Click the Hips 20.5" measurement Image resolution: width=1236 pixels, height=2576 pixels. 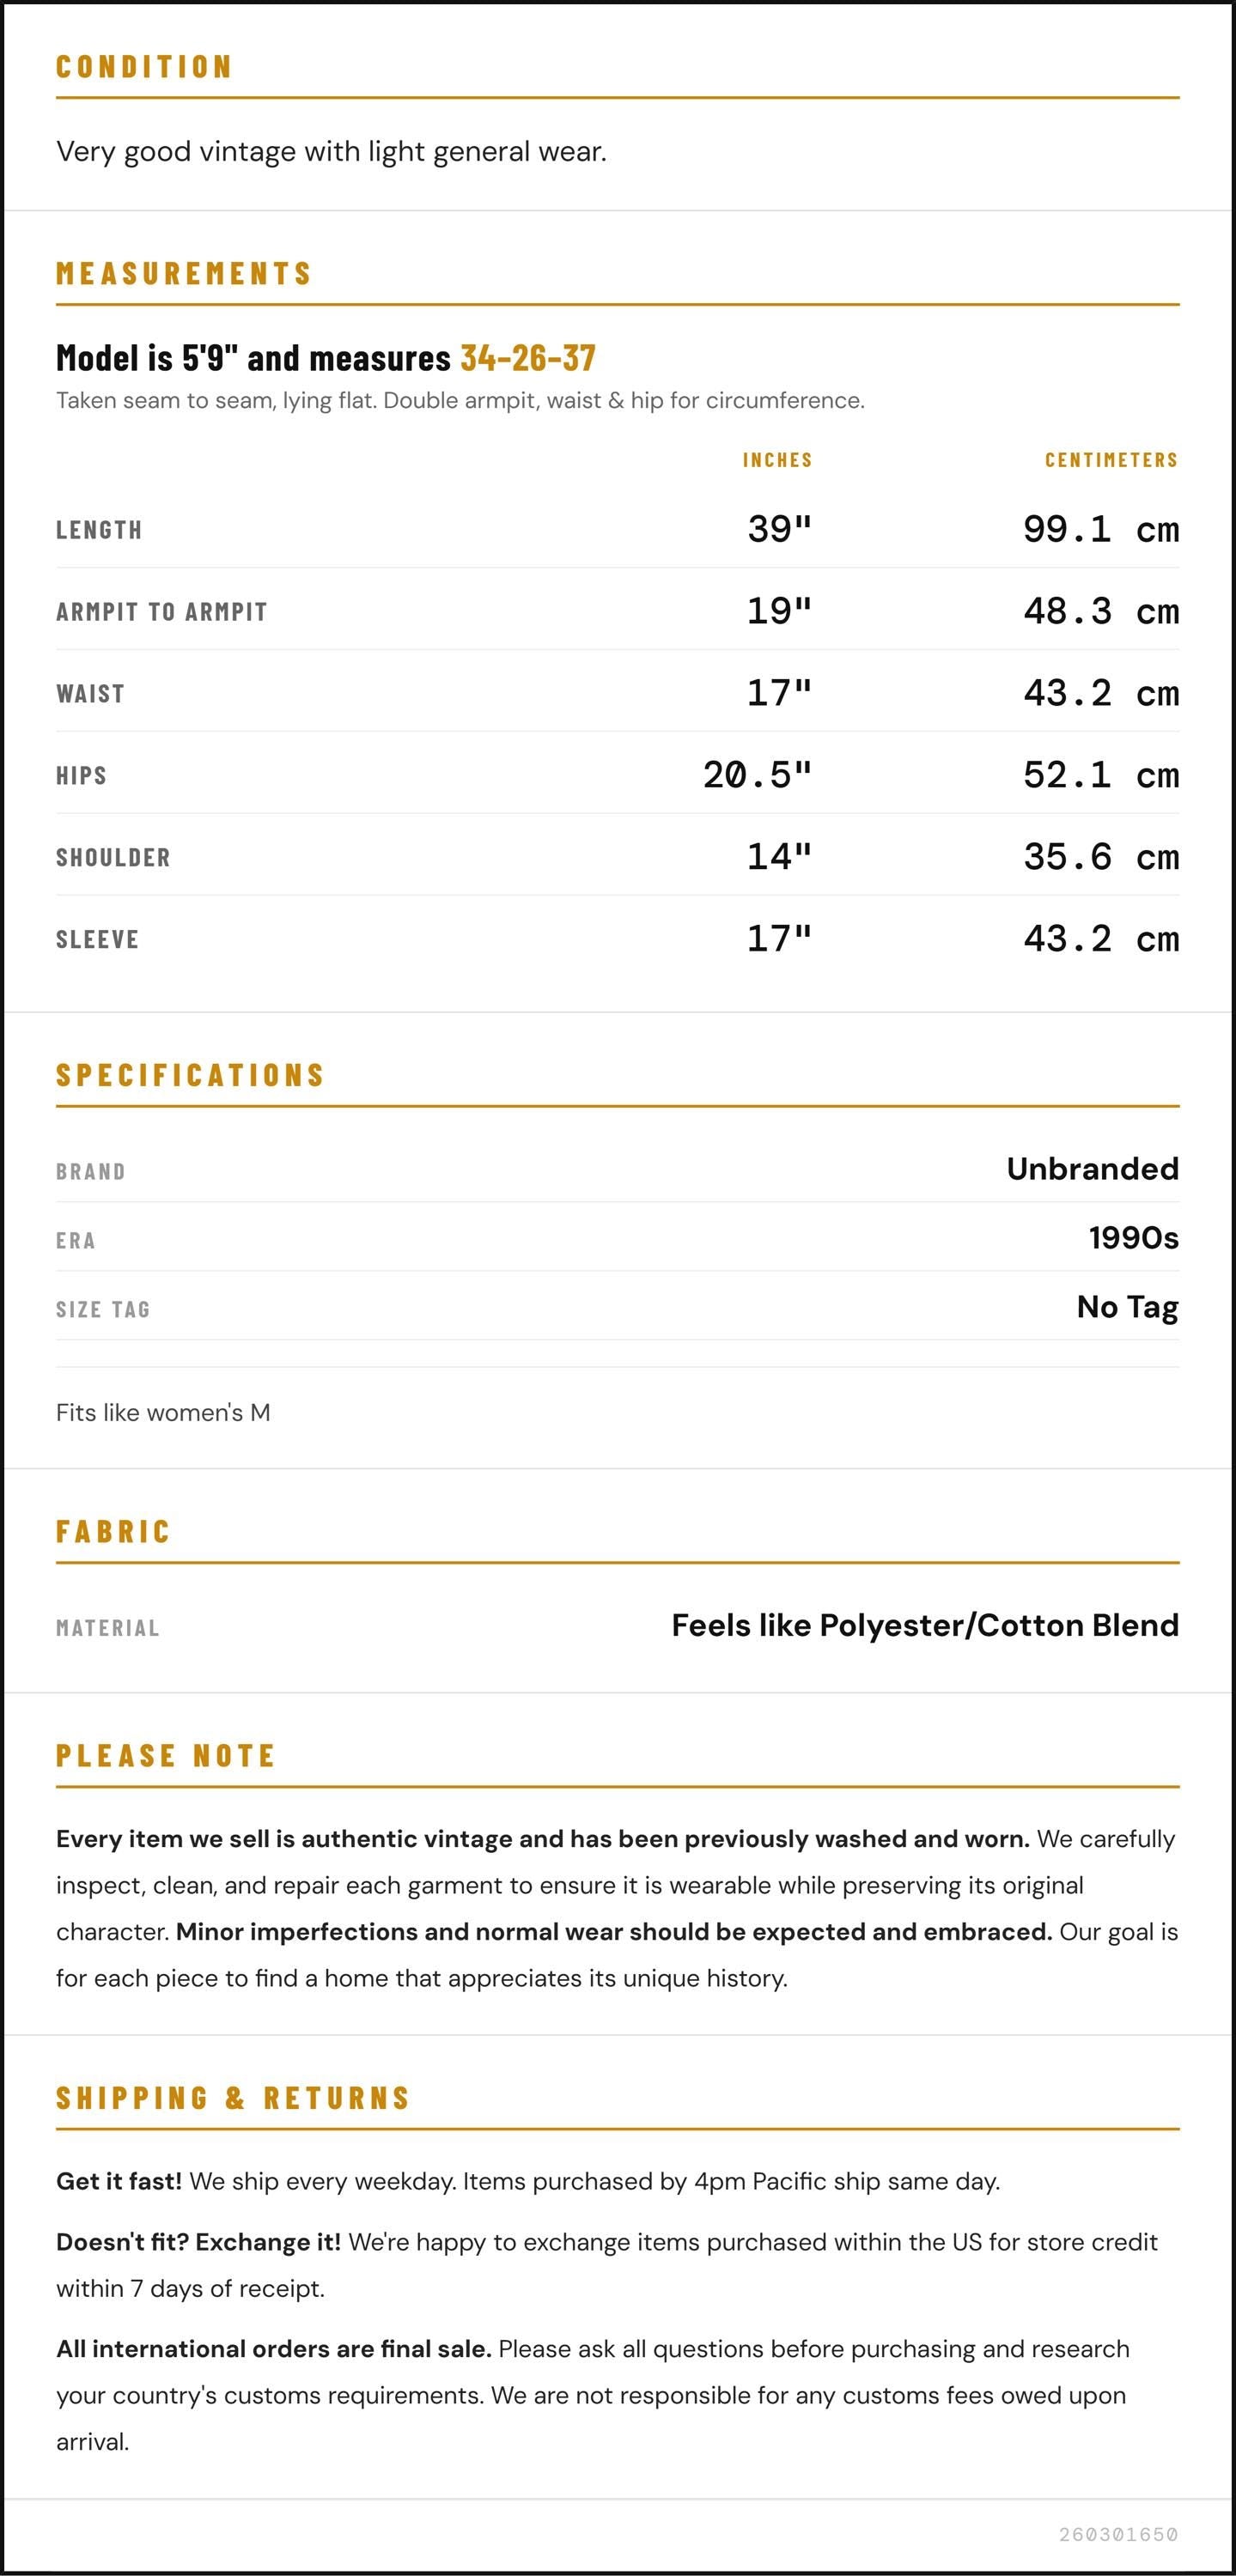coord(757,775)
